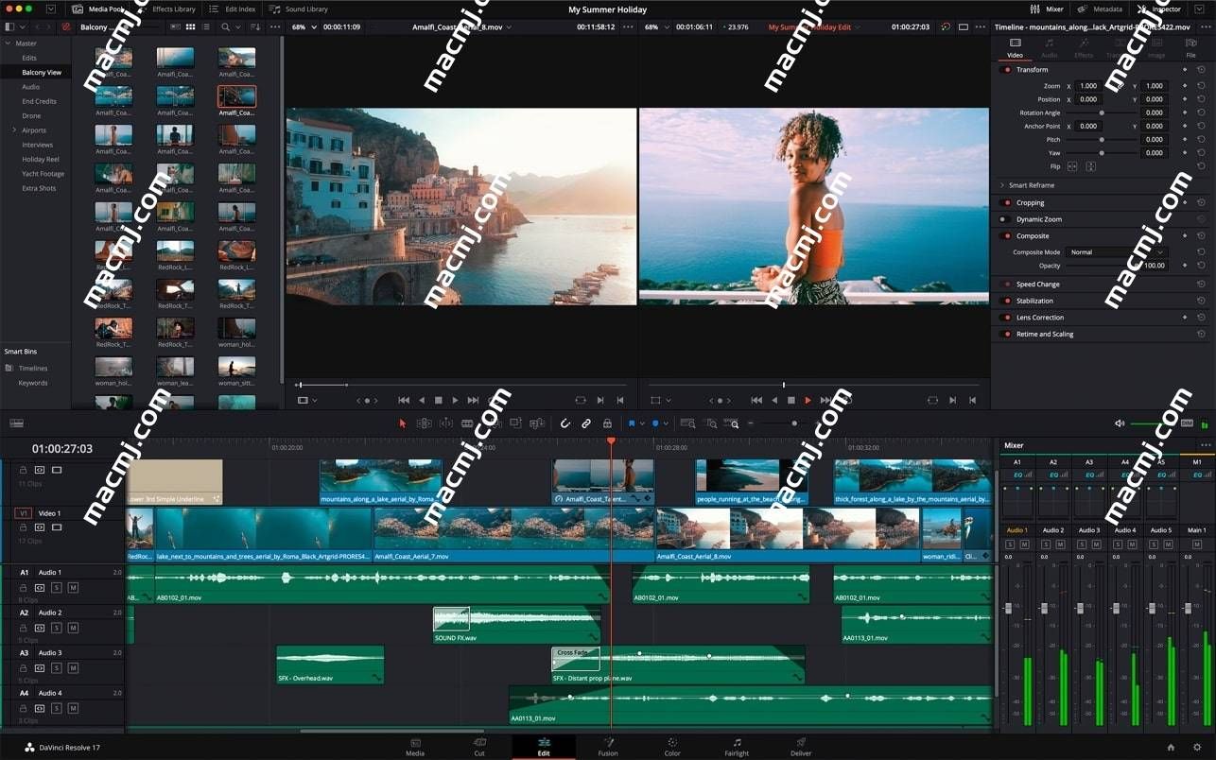Reset the Transform section
Image resolution: width=1216 pixels, height=760 pixels.
pos(1201,69)
